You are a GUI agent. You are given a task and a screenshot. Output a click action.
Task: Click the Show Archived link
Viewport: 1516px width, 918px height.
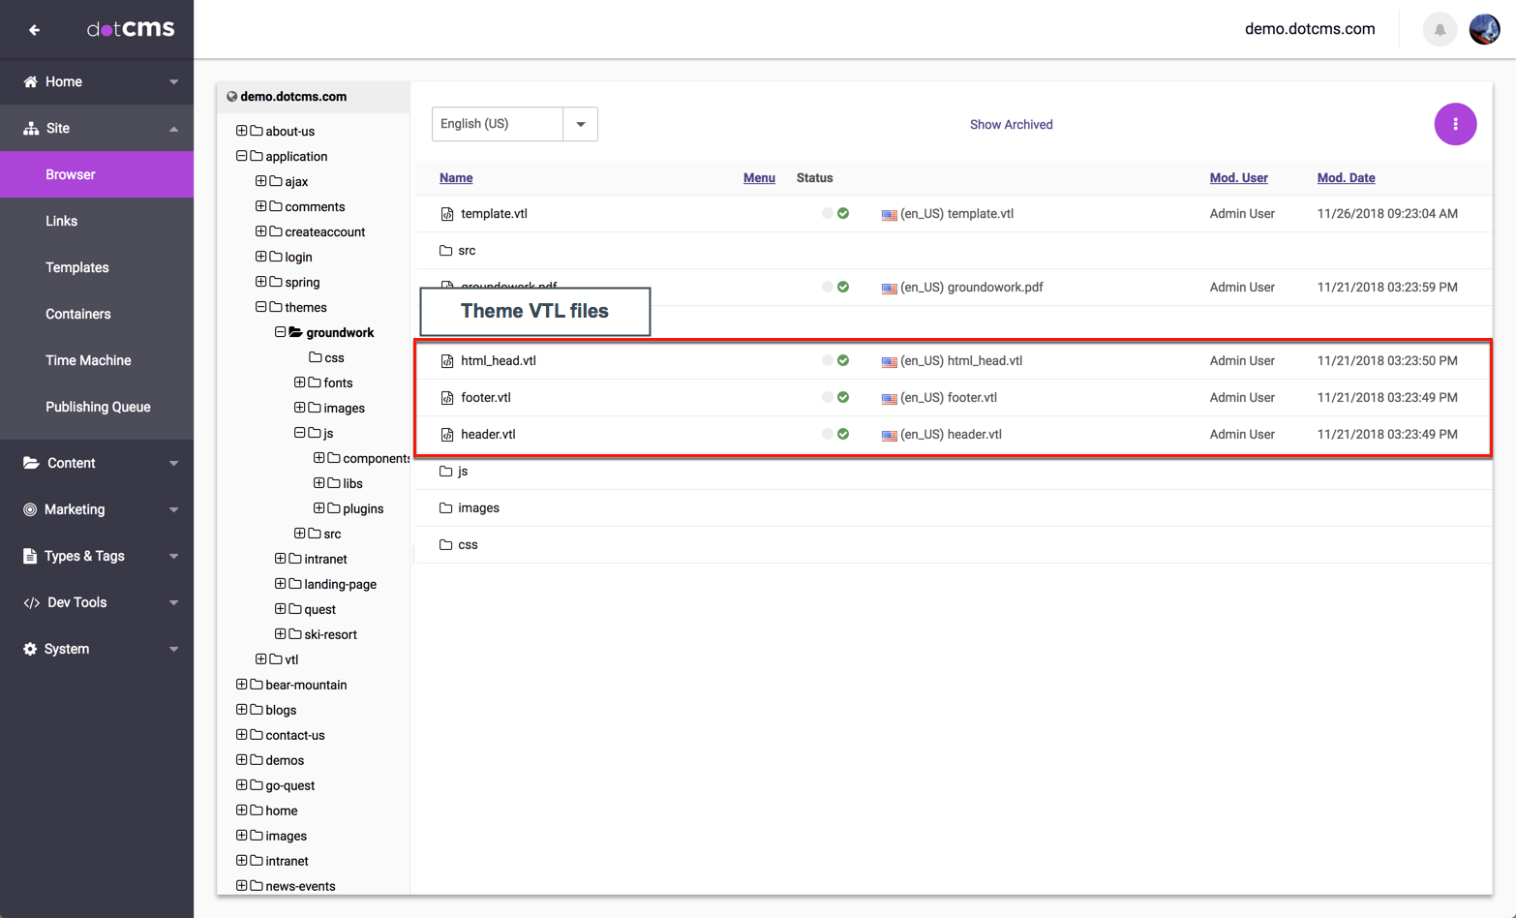[x=1011, y=125]
